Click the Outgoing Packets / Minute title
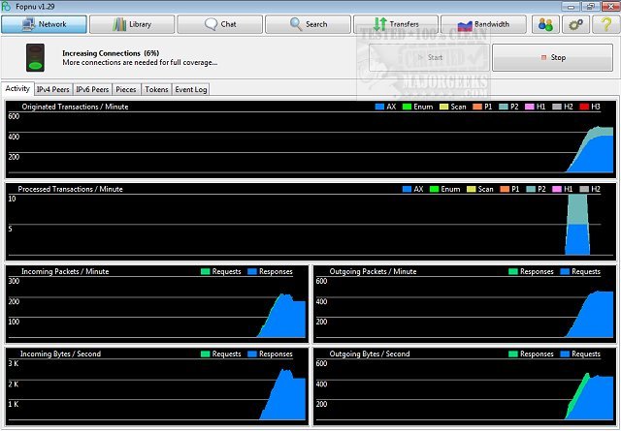The width and height of the screenshot is (621, 431). point(373,271)
